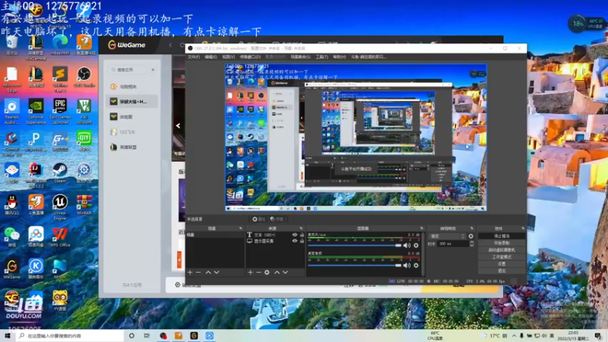Open OBS File menu
The image size is (608, 342).
click(194, 57)
